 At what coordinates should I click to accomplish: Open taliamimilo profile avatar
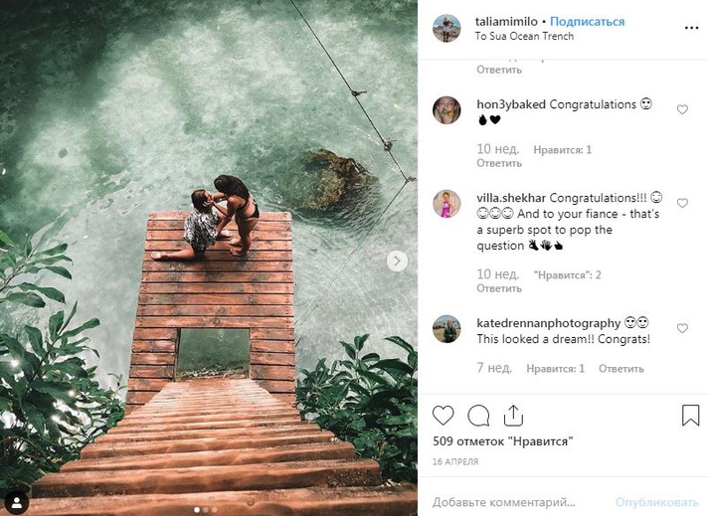[x=446, y=28]
